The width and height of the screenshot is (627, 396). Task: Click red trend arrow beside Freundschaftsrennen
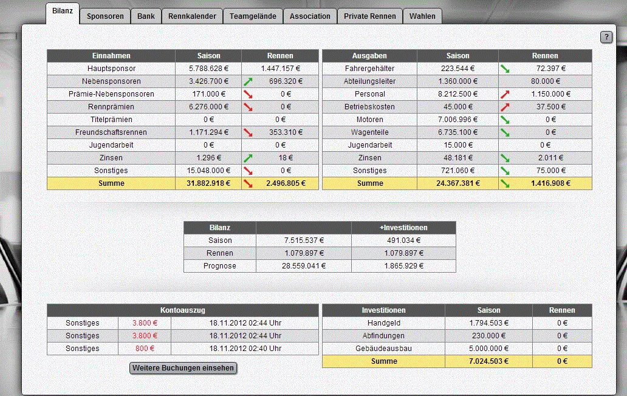click(248, 132)
